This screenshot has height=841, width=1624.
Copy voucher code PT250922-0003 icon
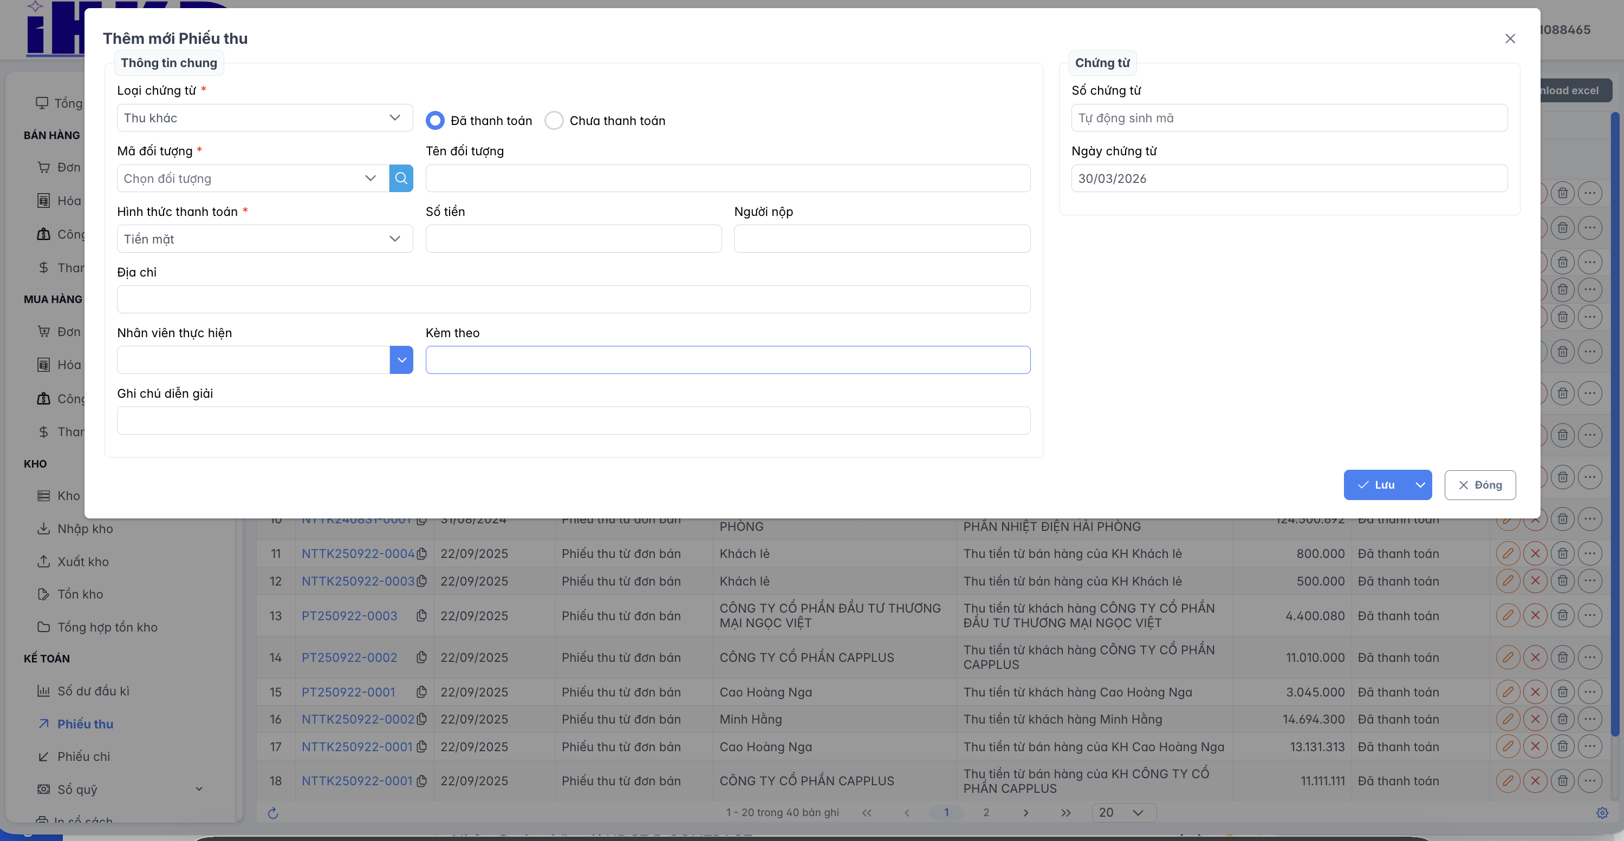(x=422, y=615)
